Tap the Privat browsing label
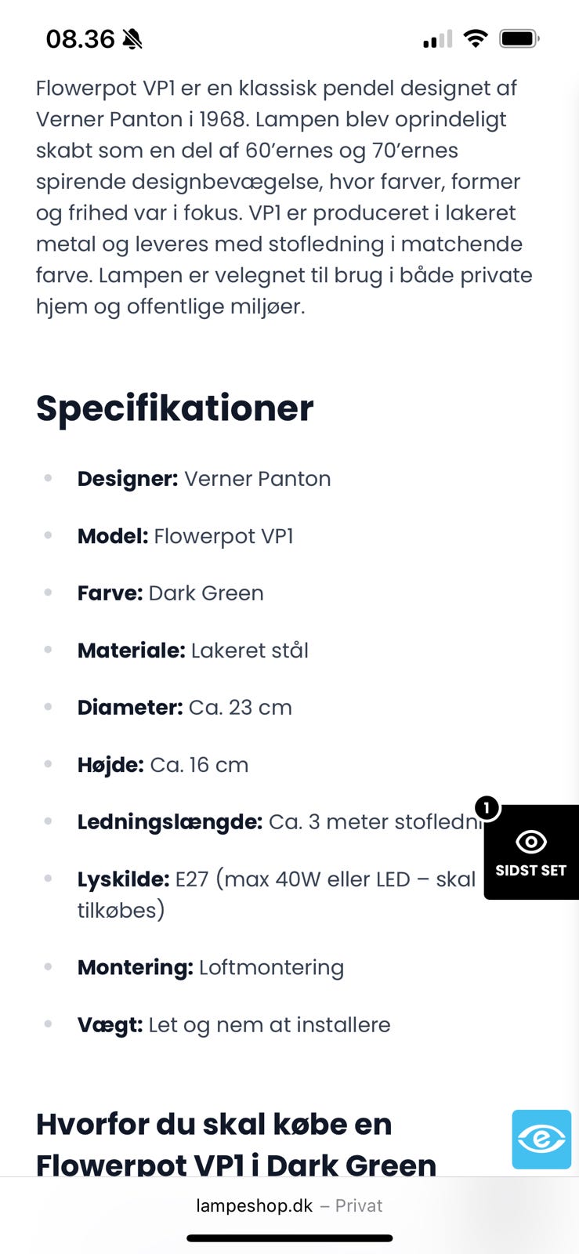579x1254 pixels. click(359, 1205)
